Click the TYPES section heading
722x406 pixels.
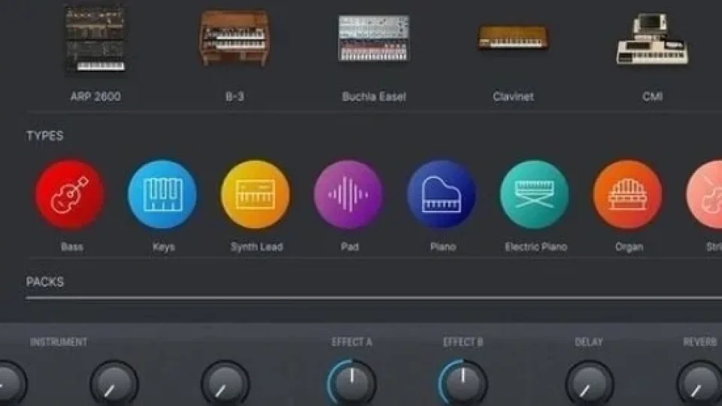(x=44, y=136)
